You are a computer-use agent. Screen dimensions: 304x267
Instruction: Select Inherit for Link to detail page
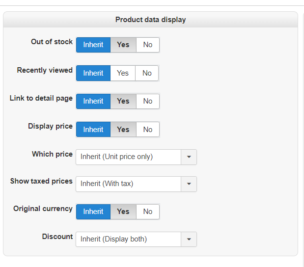point(93,101)
